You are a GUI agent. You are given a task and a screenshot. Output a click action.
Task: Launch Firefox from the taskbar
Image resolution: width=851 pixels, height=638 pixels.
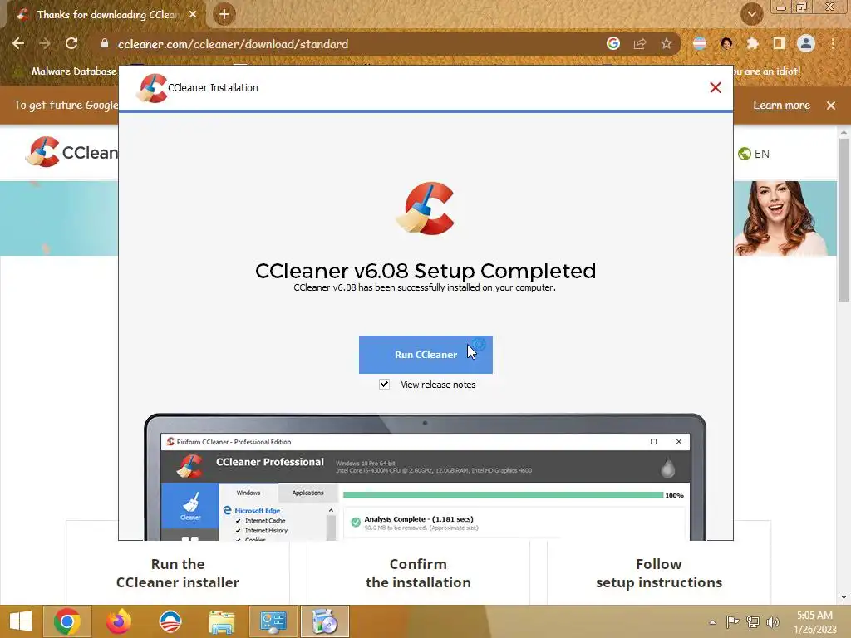pos(118,621)
